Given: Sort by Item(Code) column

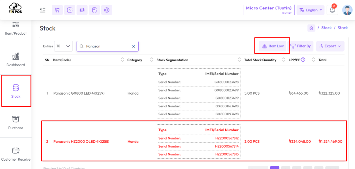Looking at the screenshot, I should 122,60.
